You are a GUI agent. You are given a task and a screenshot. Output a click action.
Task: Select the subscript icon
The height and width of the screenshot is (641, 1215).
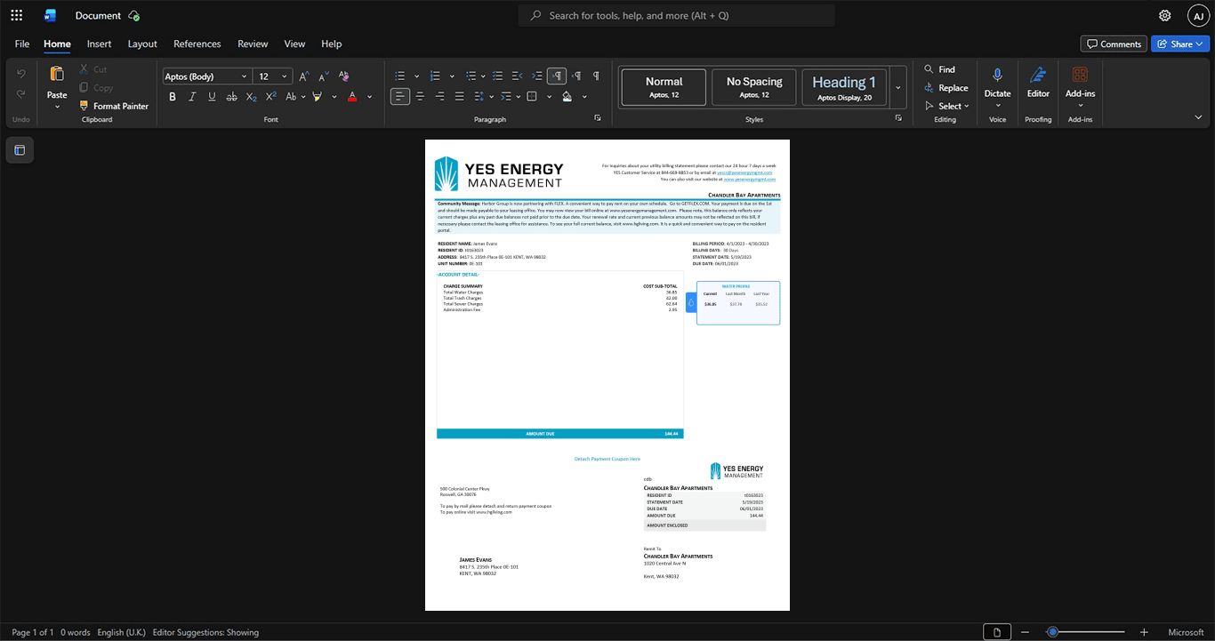(251, 96)
